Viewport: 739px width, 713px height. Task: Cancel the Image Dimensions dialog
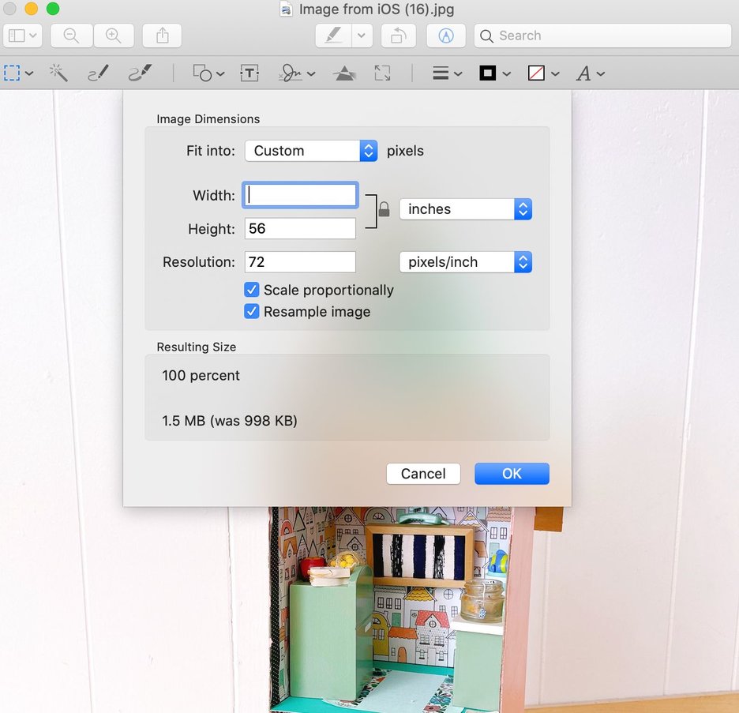(423, 474)
